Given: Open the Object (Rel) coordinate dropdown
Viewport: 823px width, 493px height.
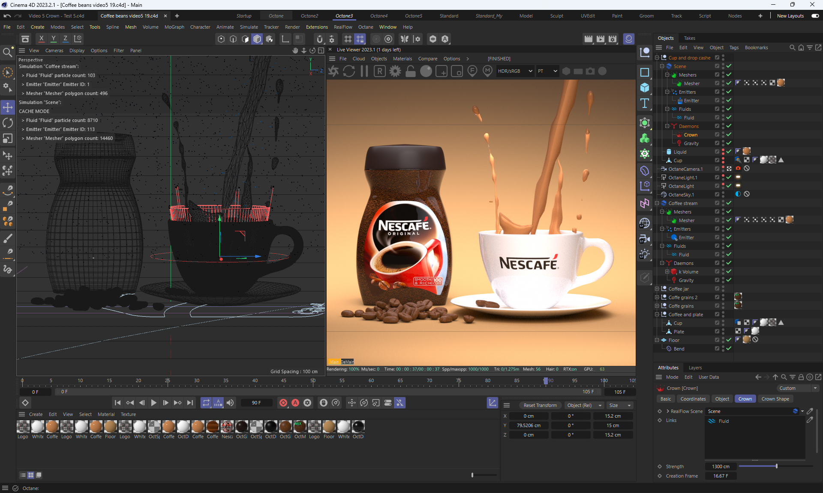Looking at the screenshot, I should 584,405.
